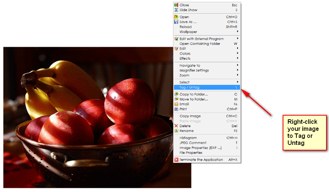The height and width of the screenshot is (192, 329).
Task: Click the Save As floppy disk icon
Action: click(x=176, y=22)
